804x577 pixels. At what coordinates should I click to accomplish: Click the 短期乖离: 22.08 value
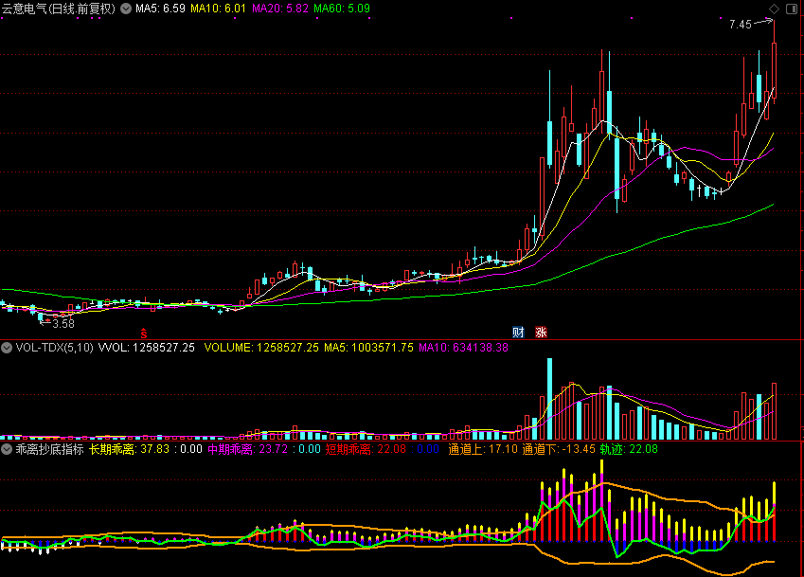pyautogui.click(x=366, y=449)
